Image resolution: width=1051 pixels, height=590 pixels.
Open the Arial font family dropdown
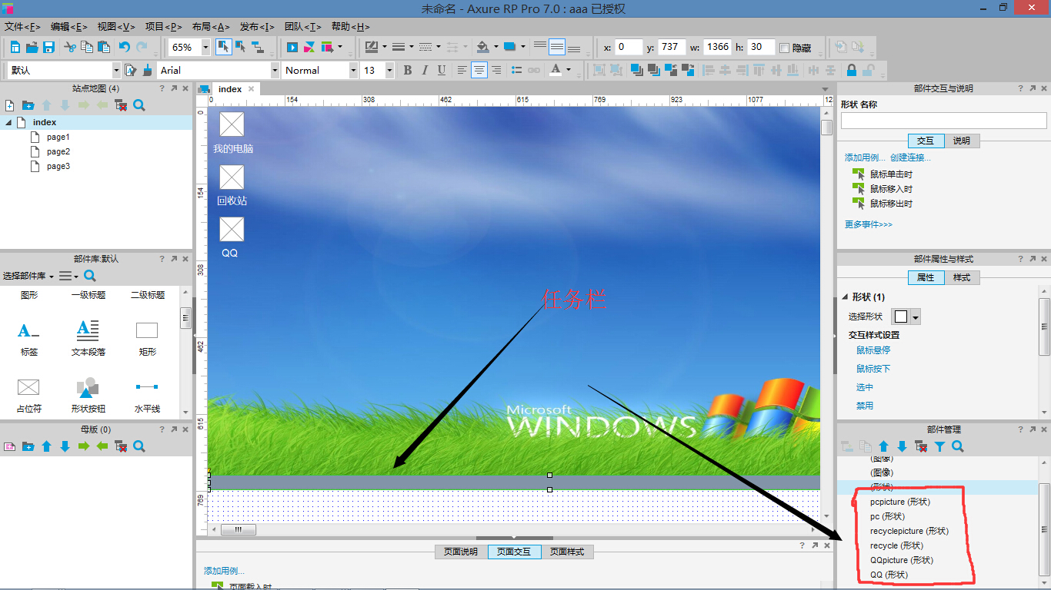275,70
